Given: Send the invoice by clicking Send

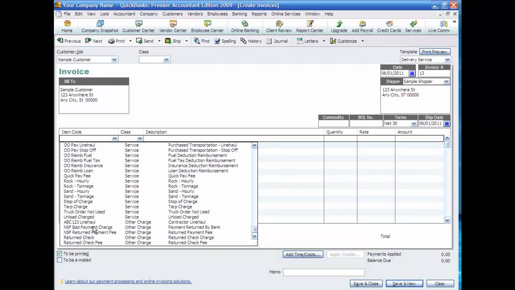Looking at the screenshot, I should click(145, 41).
